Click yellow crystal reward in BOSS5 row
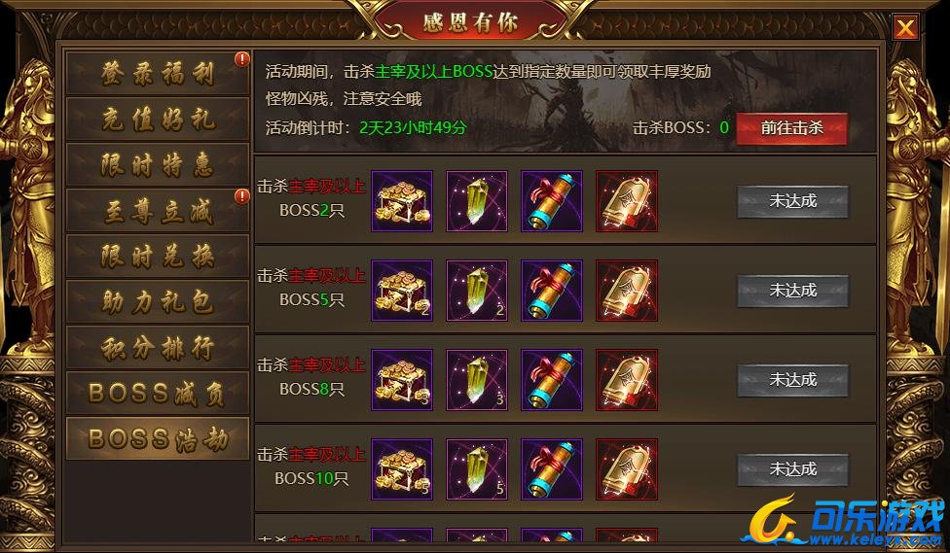The width and height of the screenshot is (950, 553). pos(477,291)
